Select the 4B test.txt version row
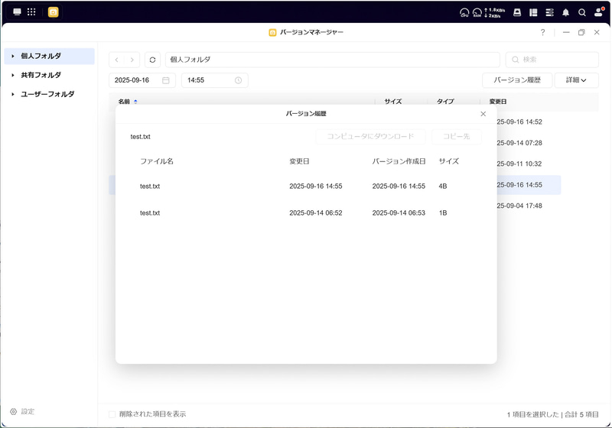The image size is (612, 428). coord(306,186)
